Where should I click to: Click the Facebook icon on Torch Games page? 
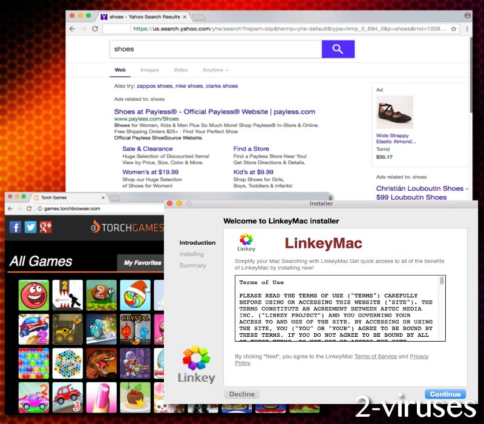15,227
